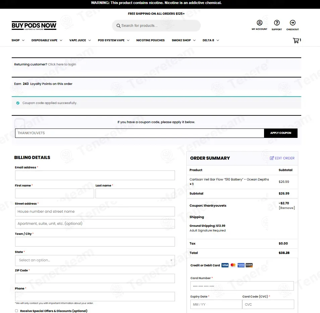Click the My Account label
320x313 pixels.
(x=259, y=29)
